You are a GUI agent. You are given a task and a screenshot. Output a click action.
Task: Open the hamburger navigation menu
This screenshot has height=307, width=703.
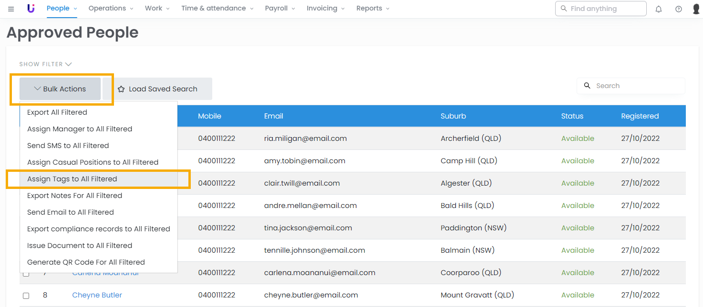coord(11,9)
